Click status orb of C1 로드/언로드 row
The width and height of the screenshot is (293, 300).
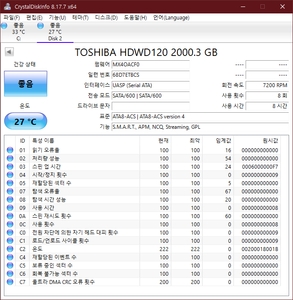point(10,241)
